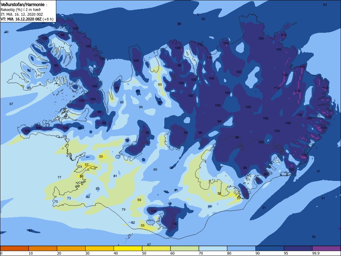Click the 20–30 light orange legend swatch
Image resolution: width=341 pixels, height=256 pixels.
[71, 248]
